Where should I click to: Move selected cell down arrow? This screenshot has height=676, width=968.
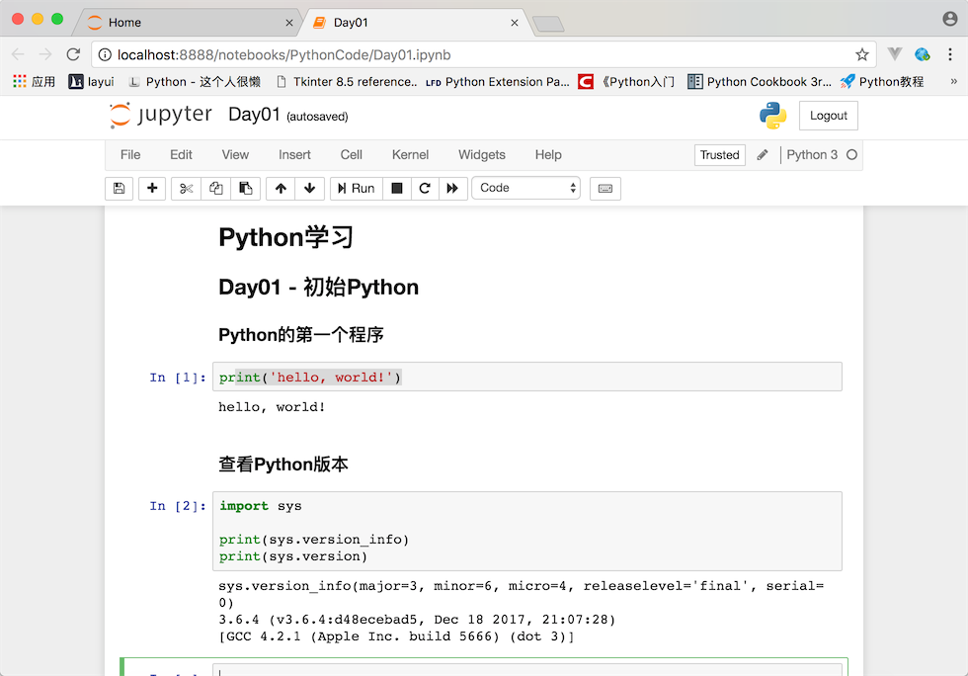pos(309,188)
